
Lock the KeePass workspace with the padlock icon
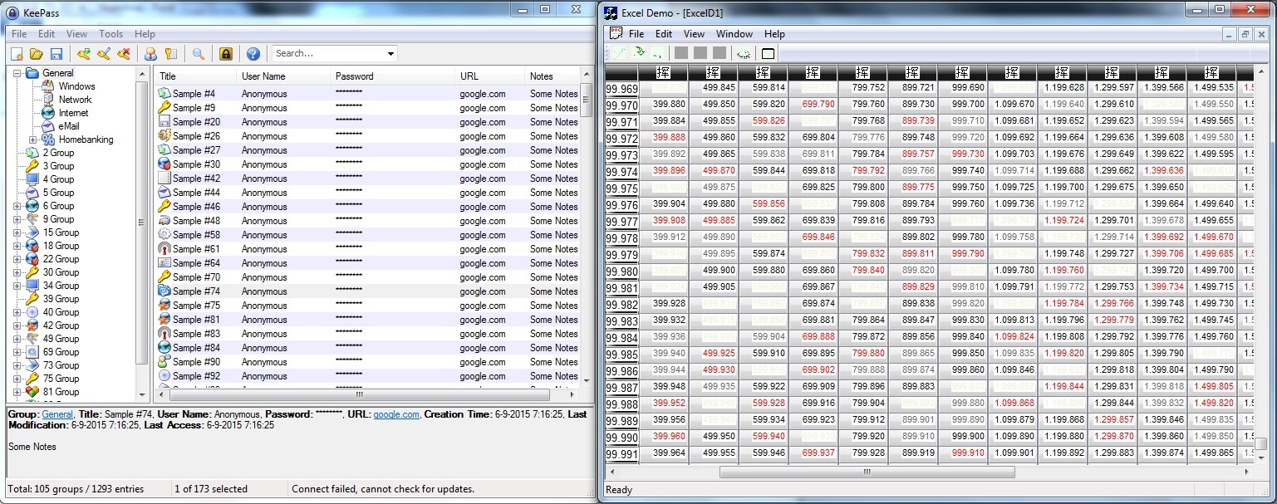coord(225,54)
